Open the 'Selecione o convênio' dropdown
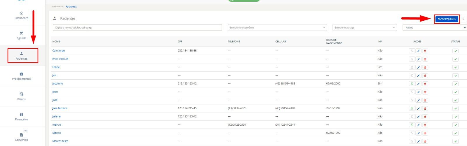The image size is (467, 146). pyautogui.click(x=277, y=28)
